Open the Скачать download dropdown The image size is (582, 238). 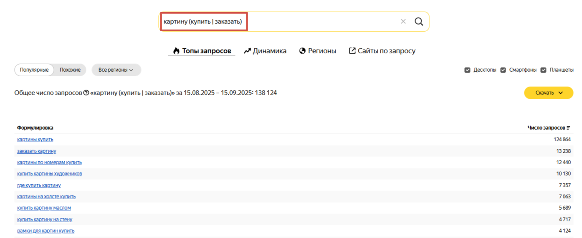[x=549, y=93]
